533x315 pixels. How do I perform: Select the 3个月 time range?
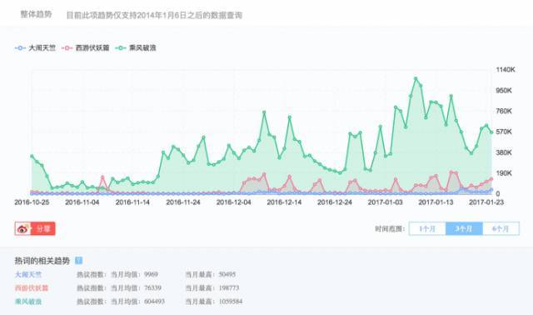[464, 228]
